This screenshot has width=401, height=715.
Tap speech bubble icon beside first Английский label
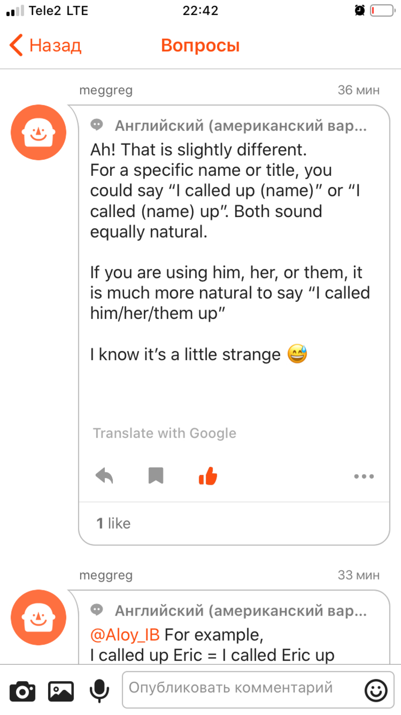[x=97, y=125]
